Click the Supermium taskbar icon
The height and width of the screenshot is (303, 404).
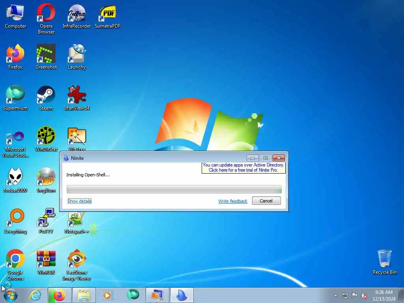pos(133,295)
